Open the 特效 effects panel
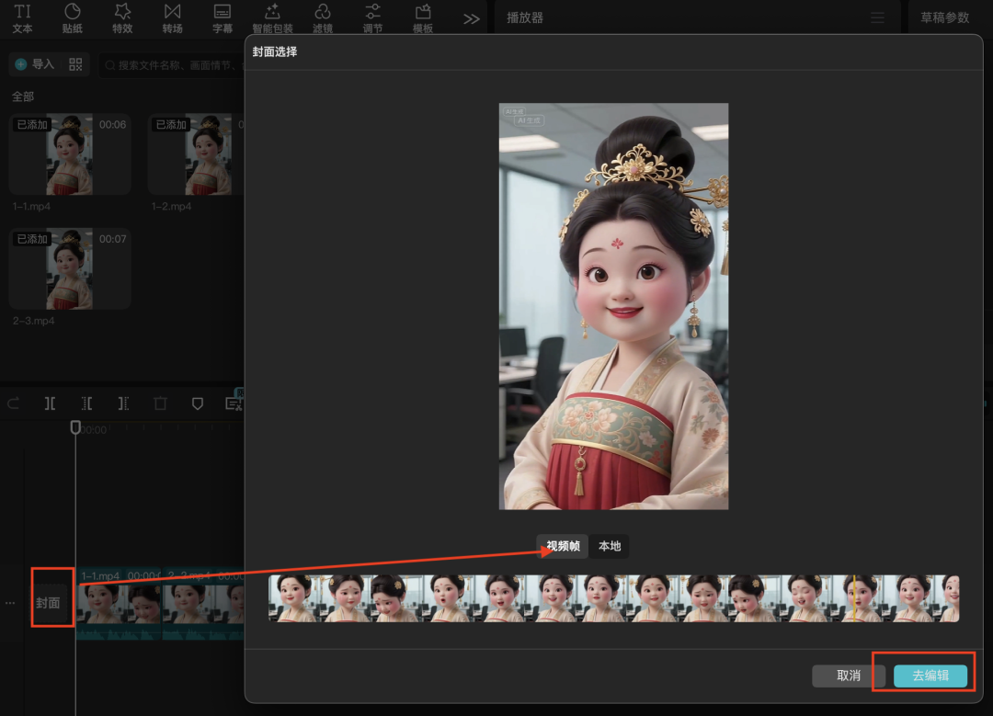The image size is (993, 716). (x=122, y=18)
